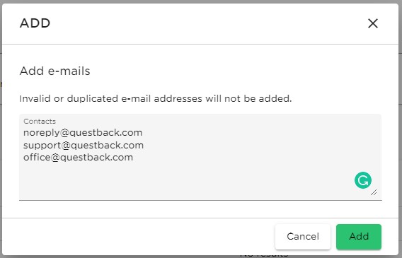Click the underline border of the Contacts field
Viewport: 402px width, 258px height.
[x=200, y=200]
